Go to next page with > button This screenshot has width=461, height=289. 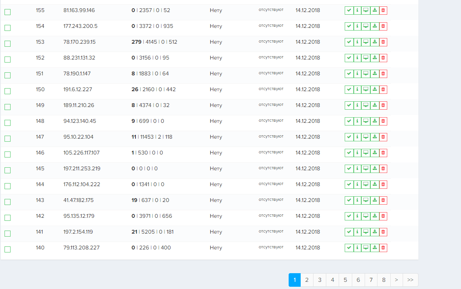397,280
